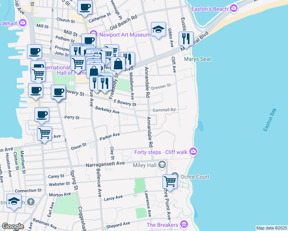Click the Map data ©2025 attribution
Viewport: 288px width, 231px height.
click(x=272, y=228)
